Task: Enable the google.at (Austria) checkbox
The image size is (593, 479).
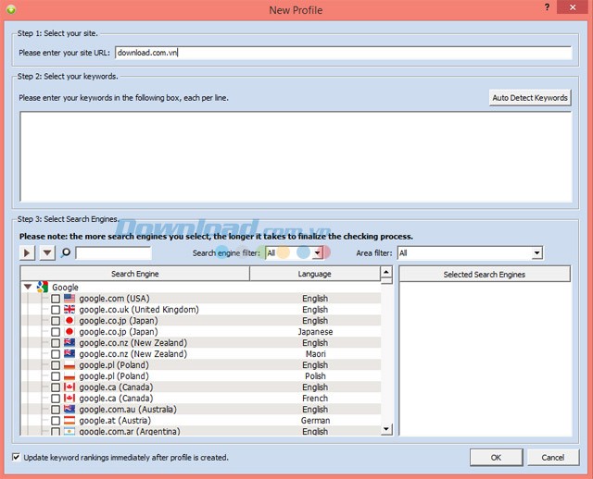Action: [x=56, y=421]
